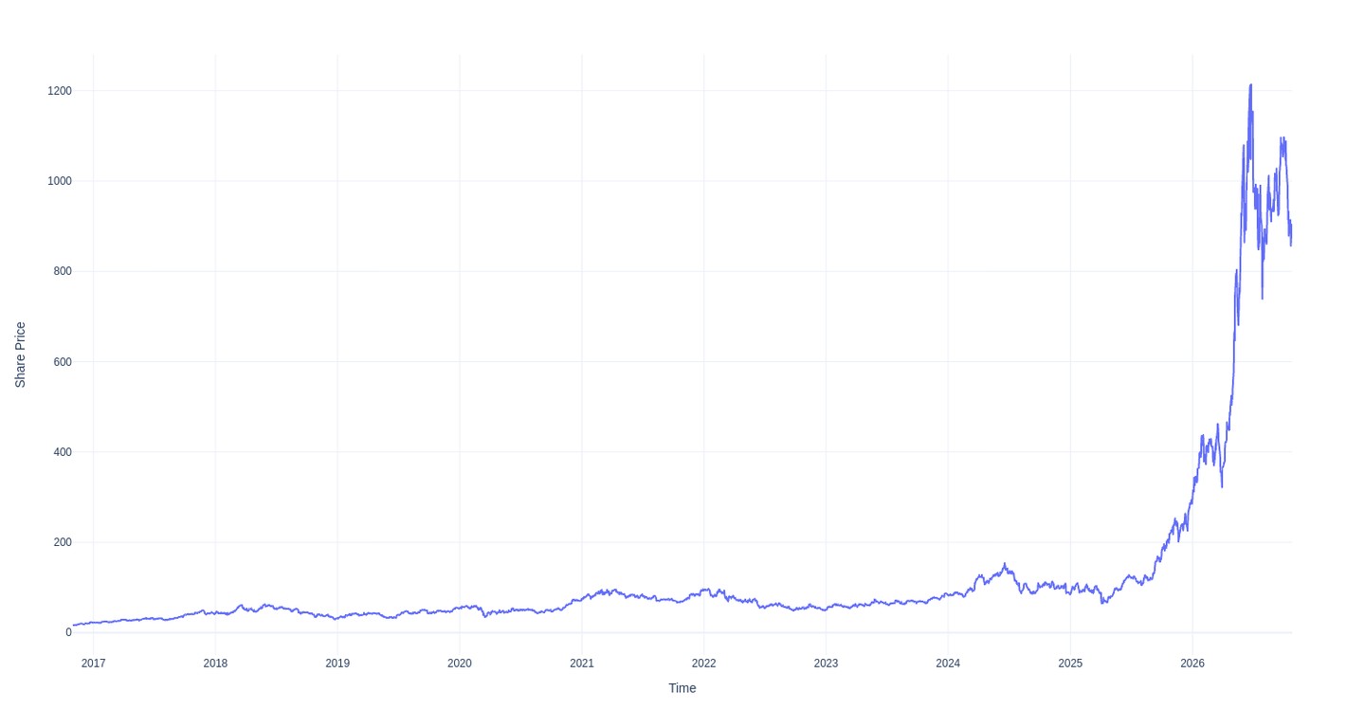Click the highest peak of the price line

(1250, 84)
